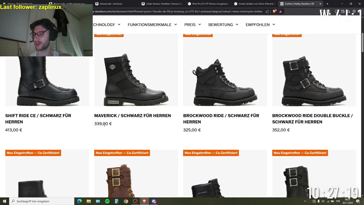Click the Brave Shields icon in address bar
The height and width of the screenshot is (205, 364).
pyautogui.click(x=274, y=11)
